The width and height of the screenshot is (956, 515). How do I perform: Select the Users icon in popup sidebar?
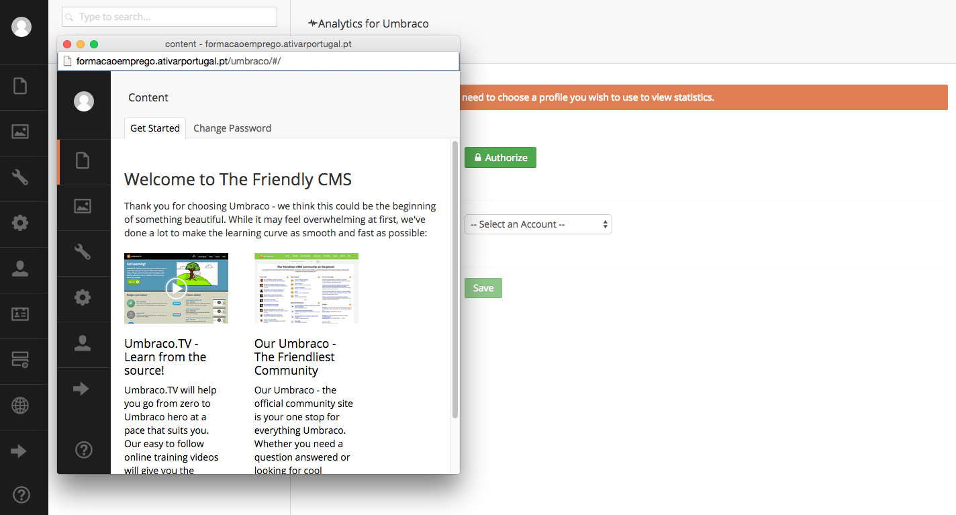tap(83, 343)
